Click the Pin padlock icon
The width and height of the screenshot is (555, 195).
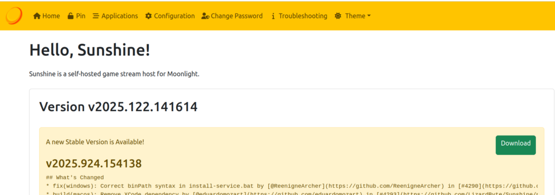click(71, 16)
